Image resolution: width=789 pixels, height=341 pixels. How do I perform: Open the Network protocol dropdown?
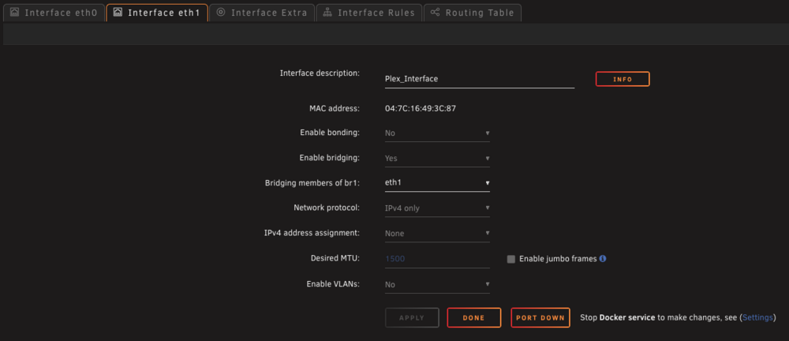(x=437, y=208)
